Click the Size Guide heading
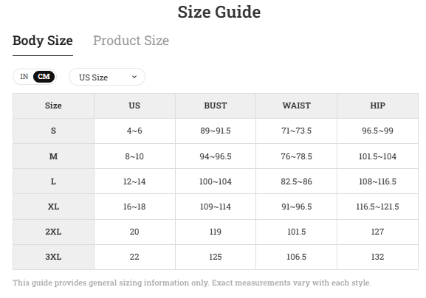Viewport: 426px width, 298px height. tap(219, 13)
